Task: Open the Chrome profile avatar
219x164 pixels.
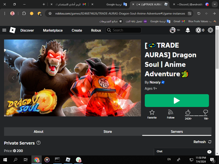Action: click(12, 14)
